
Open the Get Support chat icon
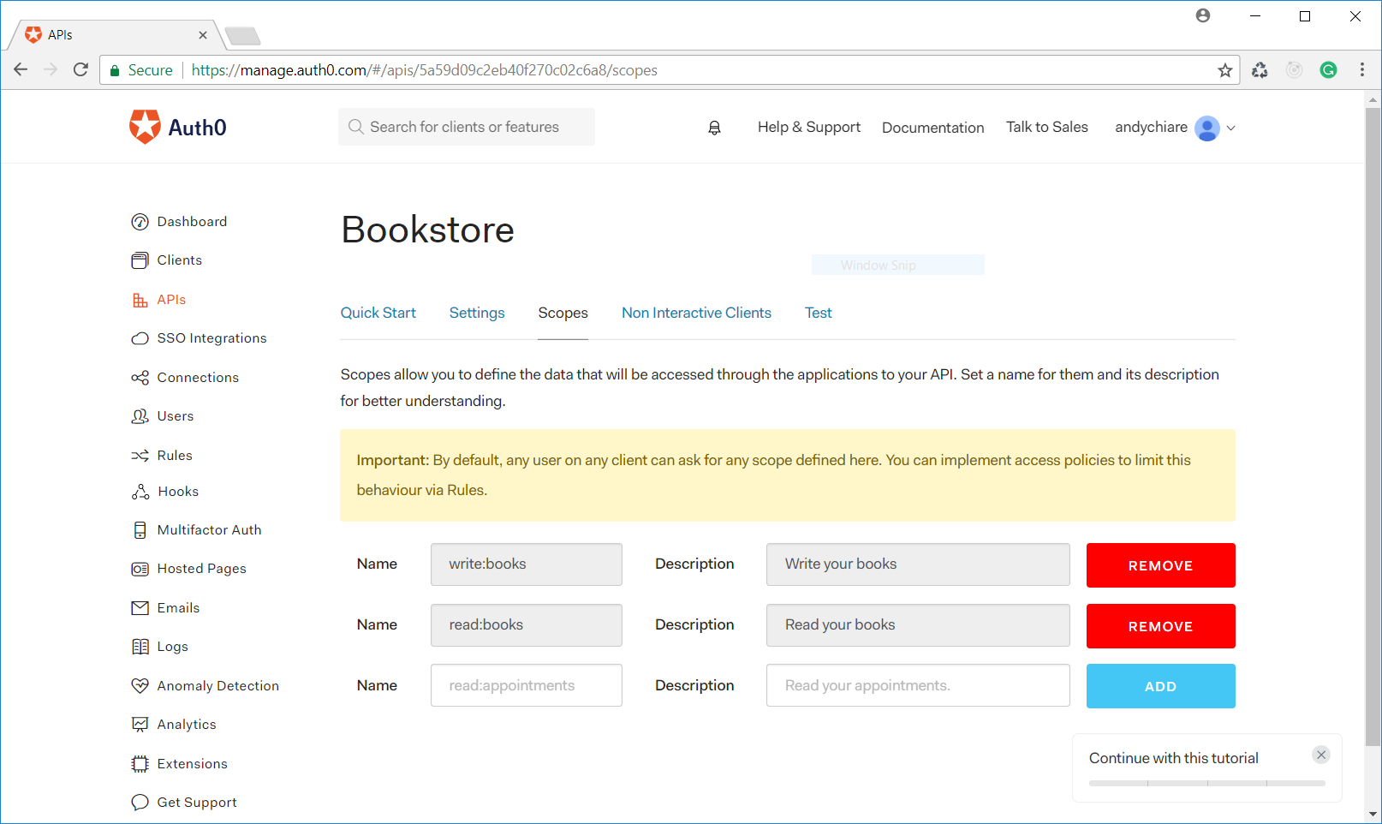(x=140, y=803)
